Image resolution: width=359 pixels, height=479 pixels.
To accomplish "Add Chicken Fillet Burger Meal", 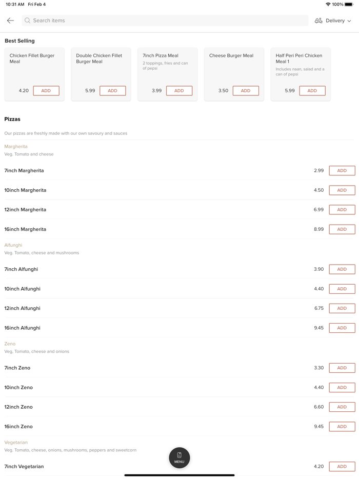I will [46, 91].
